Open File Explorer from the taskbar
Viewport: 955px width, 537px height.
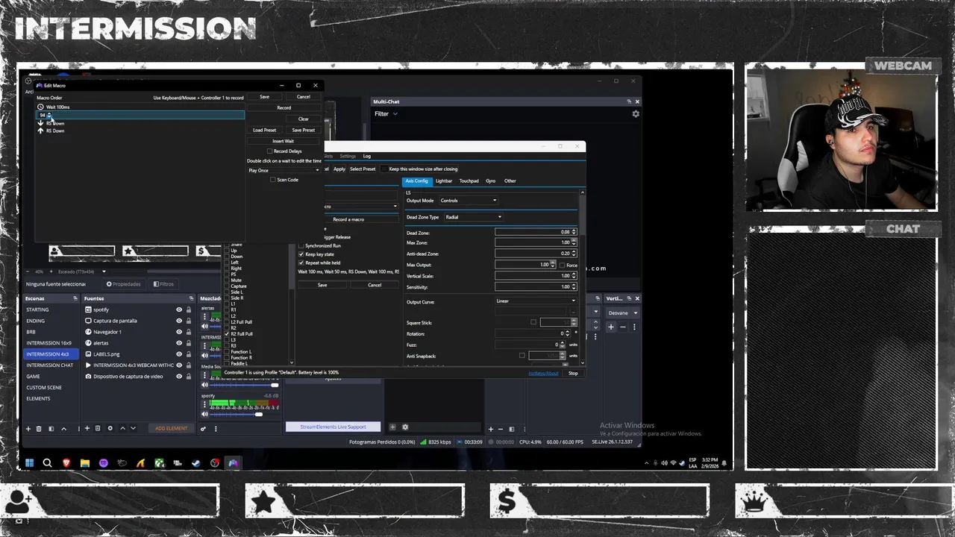(x=85, y=463)
